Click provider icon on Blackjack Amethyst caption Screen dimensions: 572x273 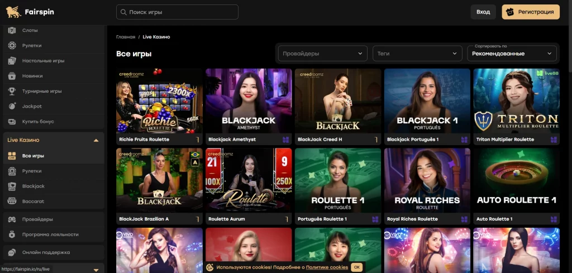285,140
